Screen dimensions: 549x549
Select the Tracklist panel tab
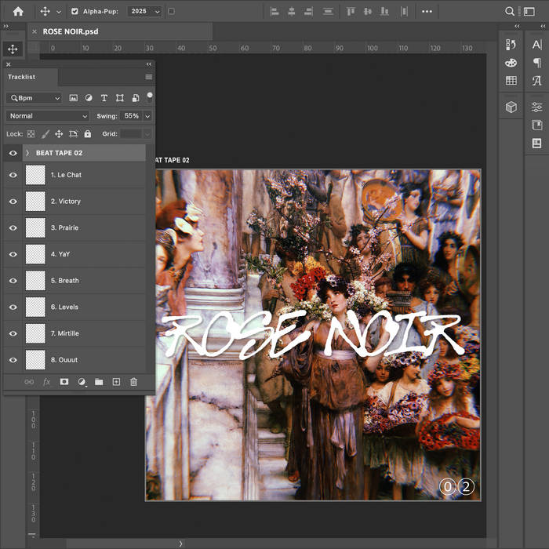point(21,77)
